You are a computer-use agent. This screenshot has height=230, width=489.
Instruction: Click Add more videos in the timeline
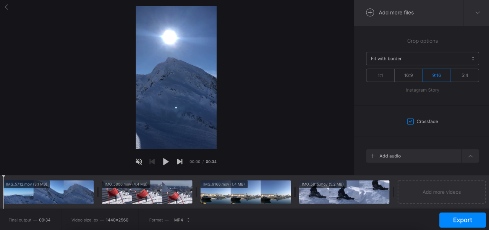pos(441,192)
